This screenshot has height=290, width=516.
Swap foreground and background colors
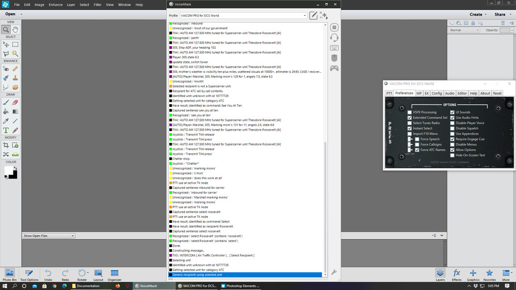click(15, 168)
